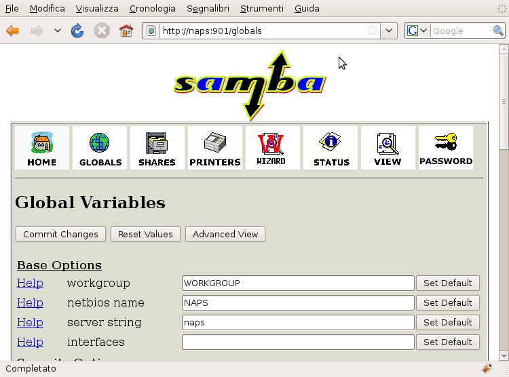Image resolution: width=509 pixels, height=377 pixels.
Task: Open the Samba HOME page icon
Action: [x=42, y=148]
